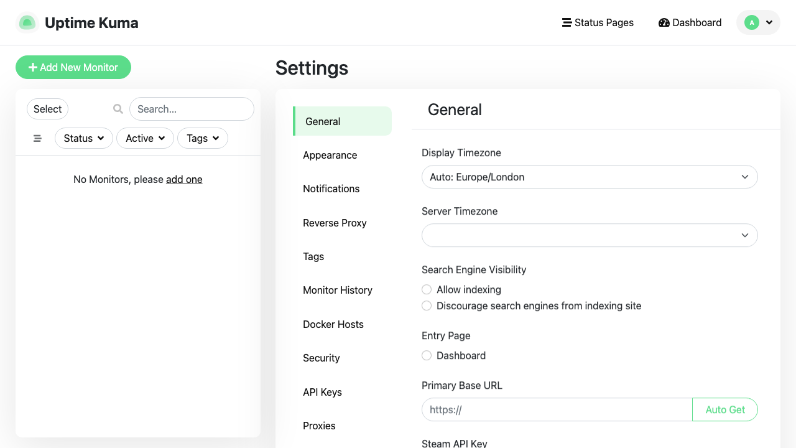The height and width of the screenshot is (448, 796).
Task: Click the sort list icon beside Status
Action: tap(37, 138)
